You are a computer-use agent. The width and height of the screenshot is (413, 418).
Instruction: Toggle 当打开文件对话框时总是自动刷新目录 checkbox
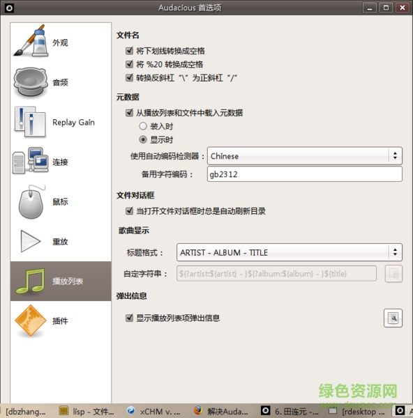click(129, 211)
